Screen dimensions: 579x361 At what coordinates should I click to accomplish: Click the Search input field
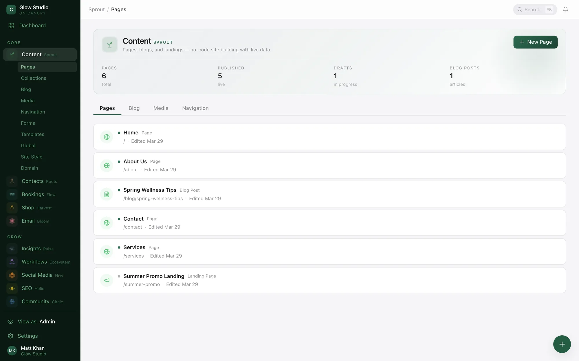point(535,10)
